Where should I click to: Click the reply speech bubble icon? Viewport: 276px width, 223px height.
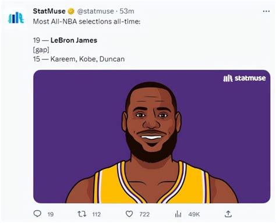37,214
